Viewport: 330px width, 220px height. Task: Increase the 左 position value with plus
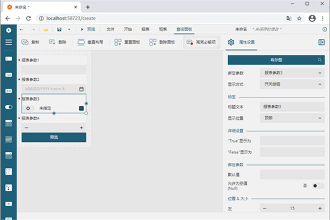pyautogui.click(x=320, y=208)
